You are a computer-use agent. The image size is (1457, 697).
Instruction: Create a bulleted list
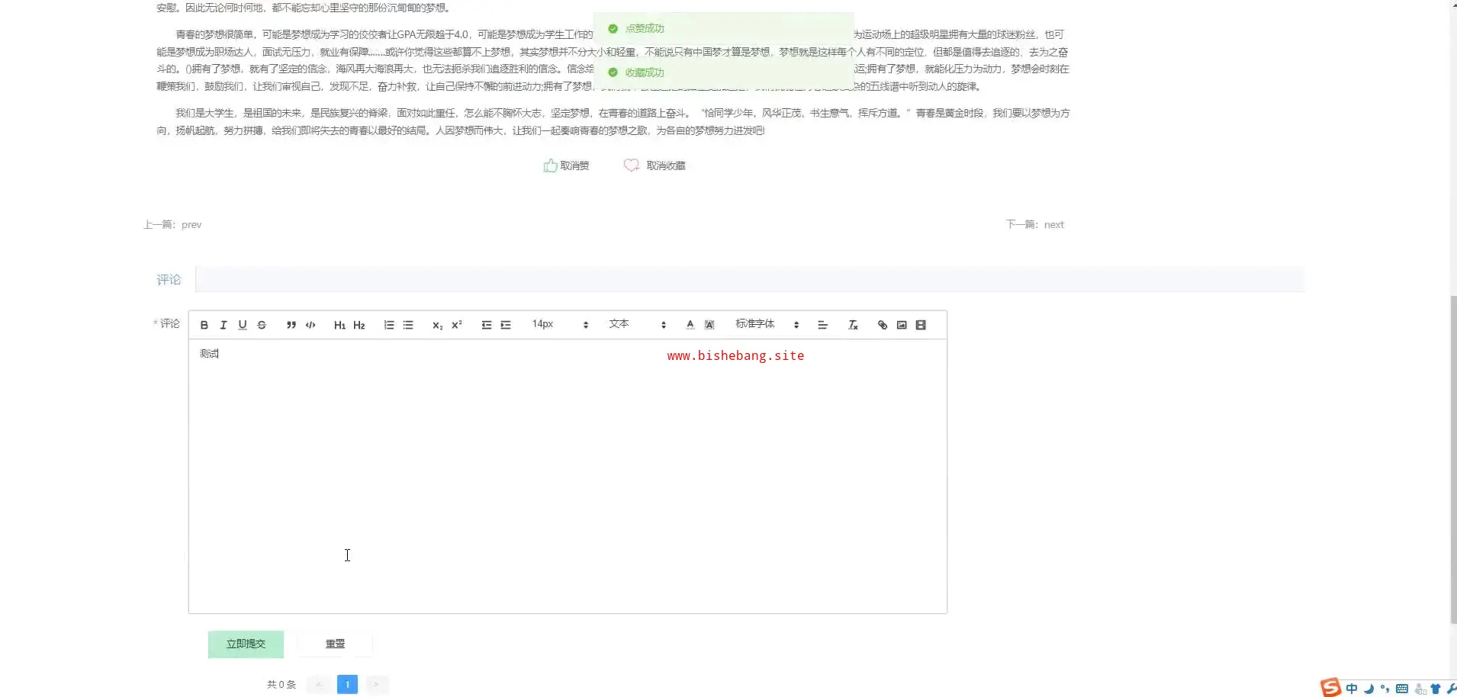coord(408,325)
